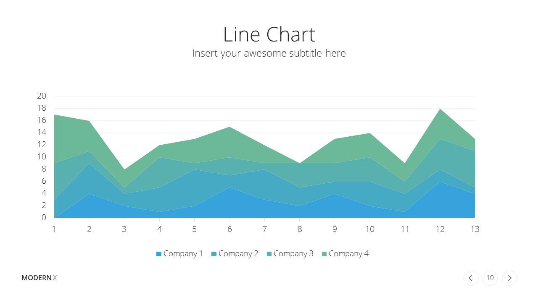Click the 'Insert your awesome subtitle here' text
Image resolution: width=538 pixels, height=302 pixels.
coord(269,53)
